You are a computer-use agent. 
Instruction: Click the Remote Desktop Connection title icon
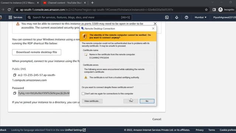pos(83,28)
